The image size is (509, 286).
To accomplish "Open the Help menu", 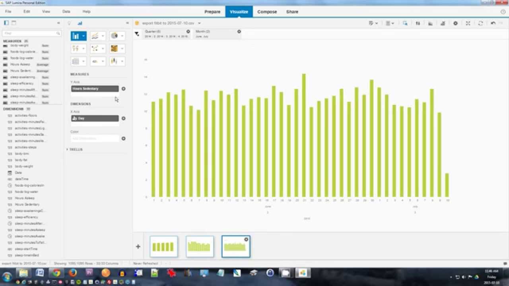I will [86, 12].
